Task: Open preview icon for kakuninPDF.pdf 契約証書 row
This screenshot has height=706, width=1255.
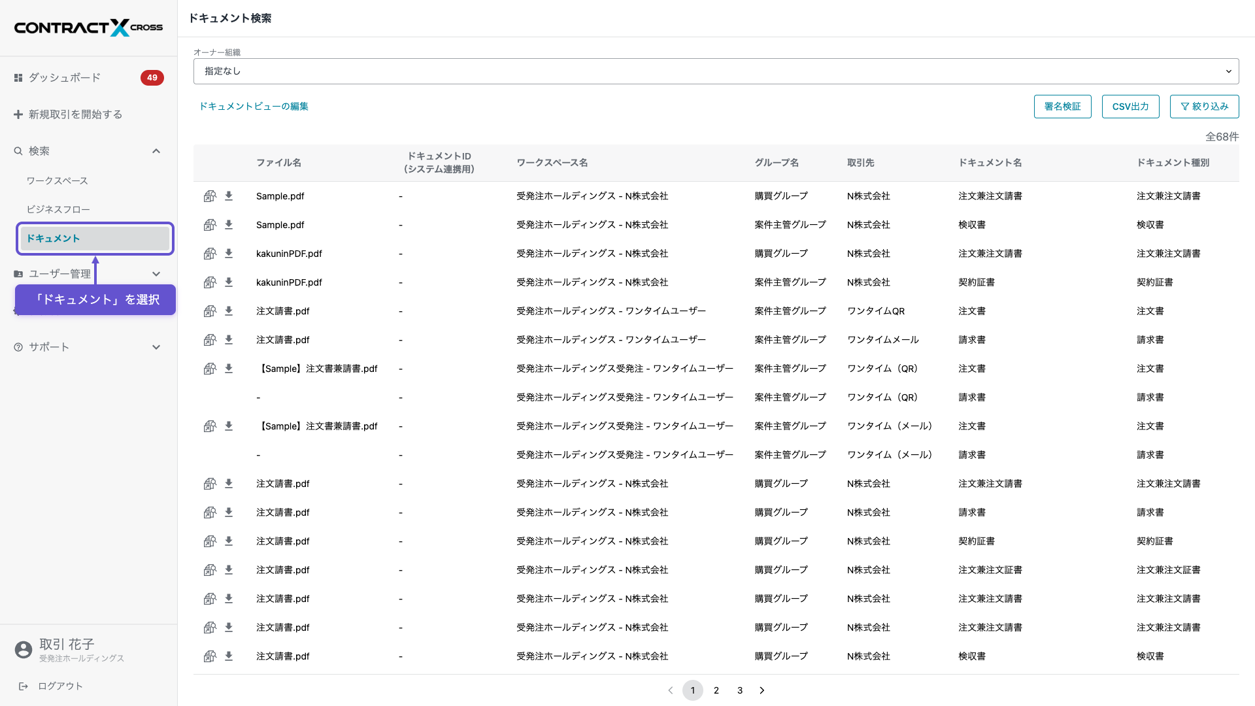Action: [x=210, y=282]
